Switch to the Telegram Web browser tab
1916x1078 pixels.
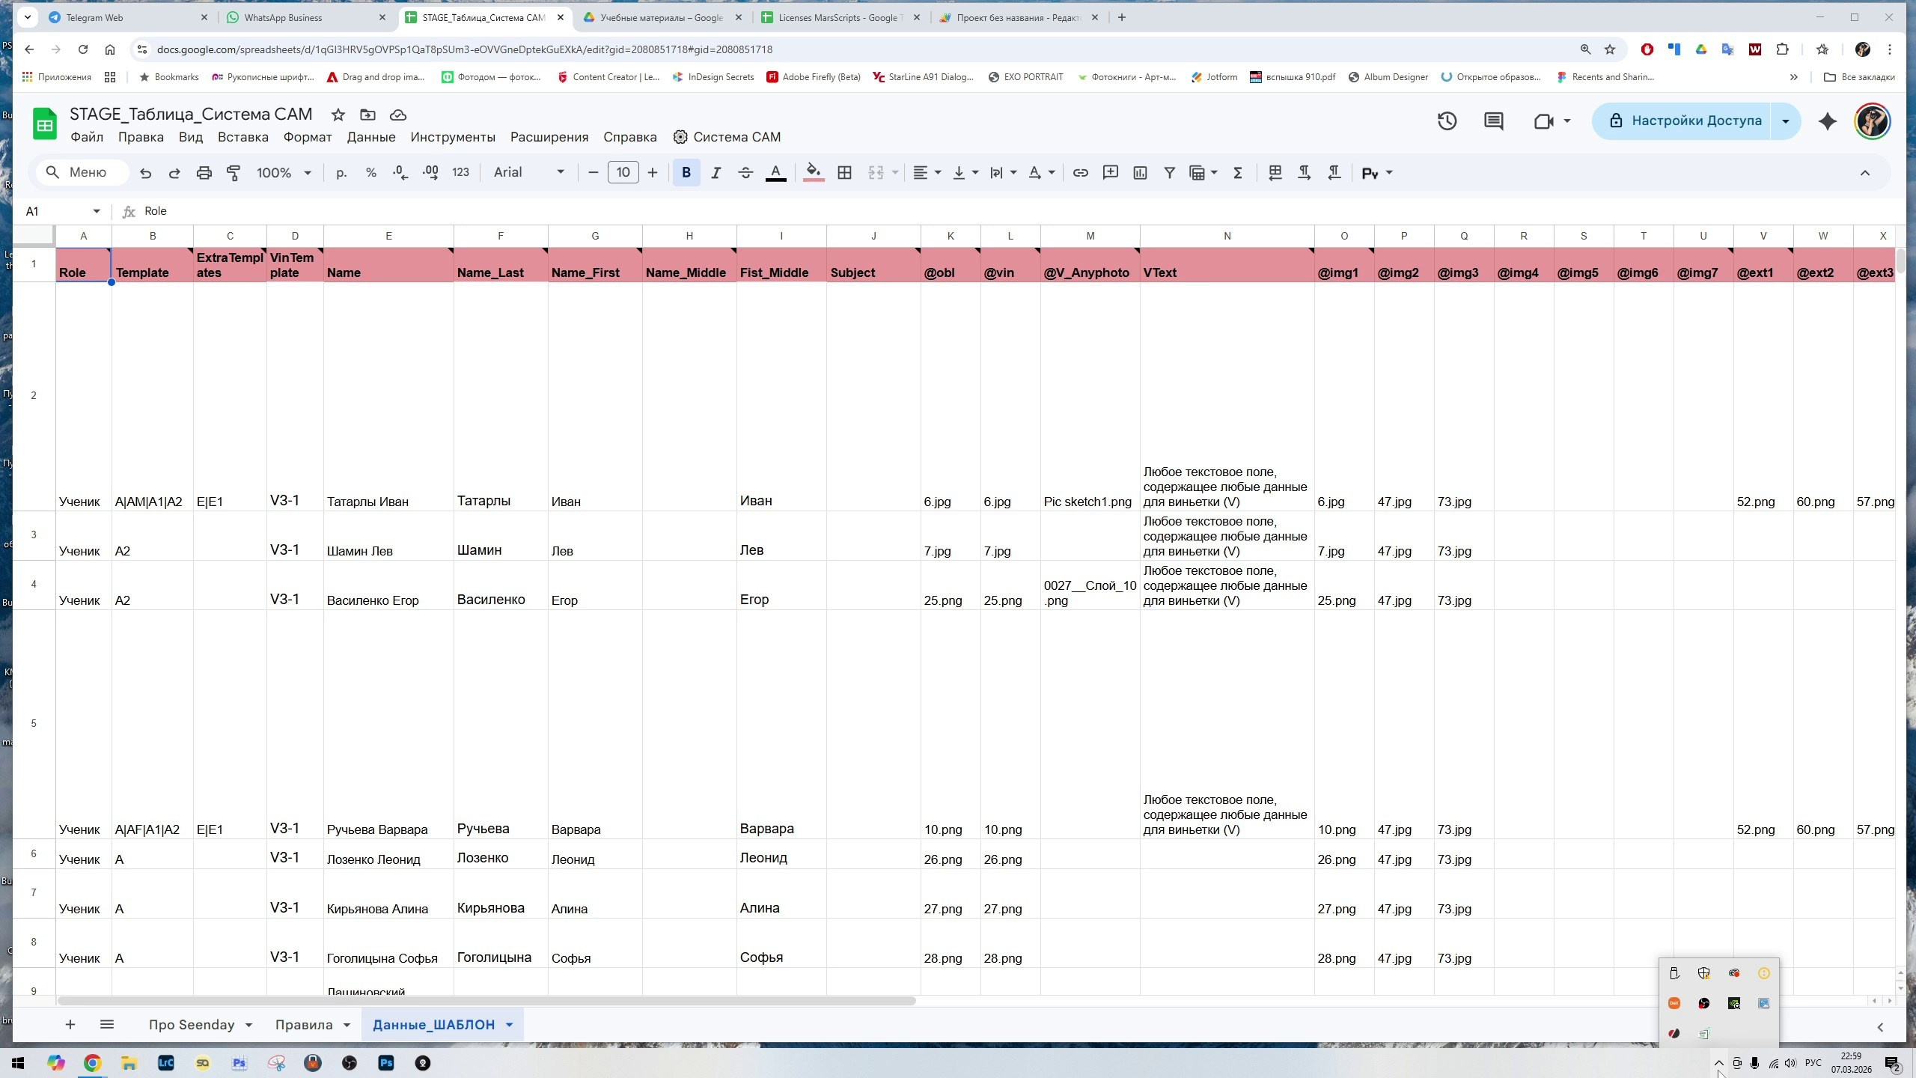(x=128, y=17)
